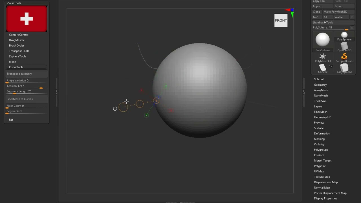Open the Geometry menu
Image resolution: width=361 pixels, height=203 pixels.
[x=320, y=85]
